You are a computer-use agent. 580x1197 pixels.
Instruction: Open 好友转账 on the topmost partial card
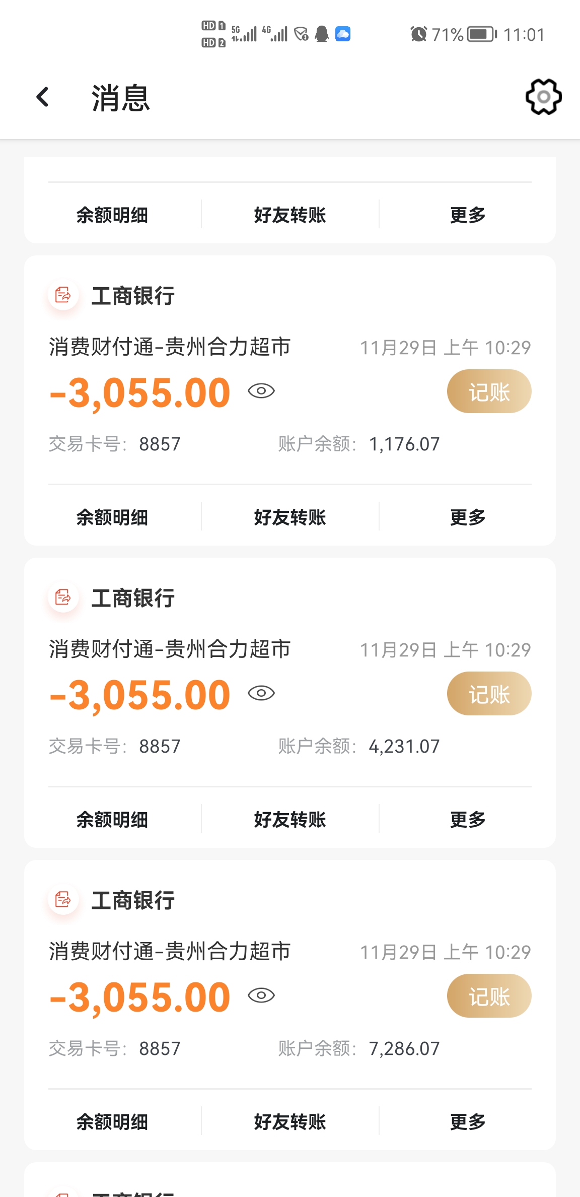290,215
